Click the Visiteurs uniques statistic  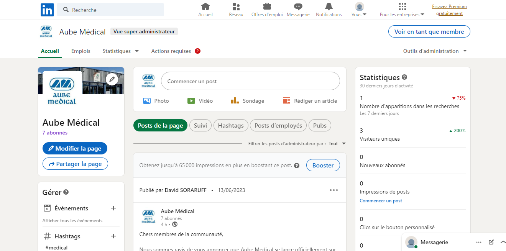pos(380,139)
